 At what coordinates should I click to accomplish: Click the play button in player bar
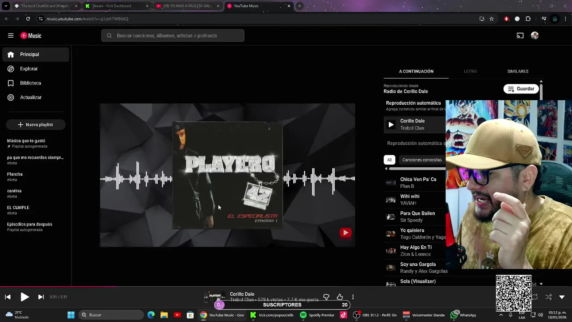[x=25, y=297]
